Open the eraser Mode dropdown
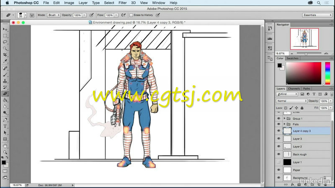 [54, 15]
